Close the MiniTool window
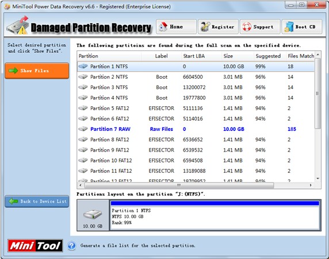 point(316,5)
